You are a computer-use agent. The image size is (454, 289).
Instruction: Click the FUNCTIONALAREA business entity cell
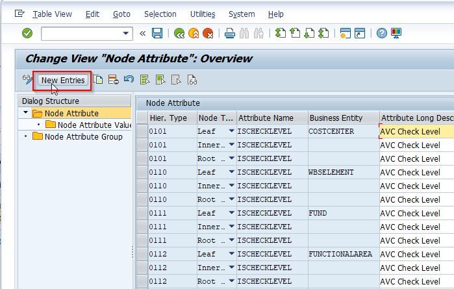click(x=344, y=254)
